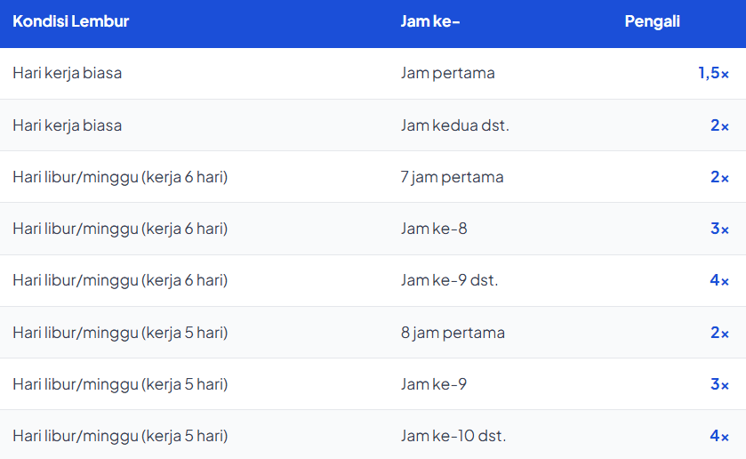Select the 8 jam pertama cell
Screen dimensions: 746x459
coord(453,333)
